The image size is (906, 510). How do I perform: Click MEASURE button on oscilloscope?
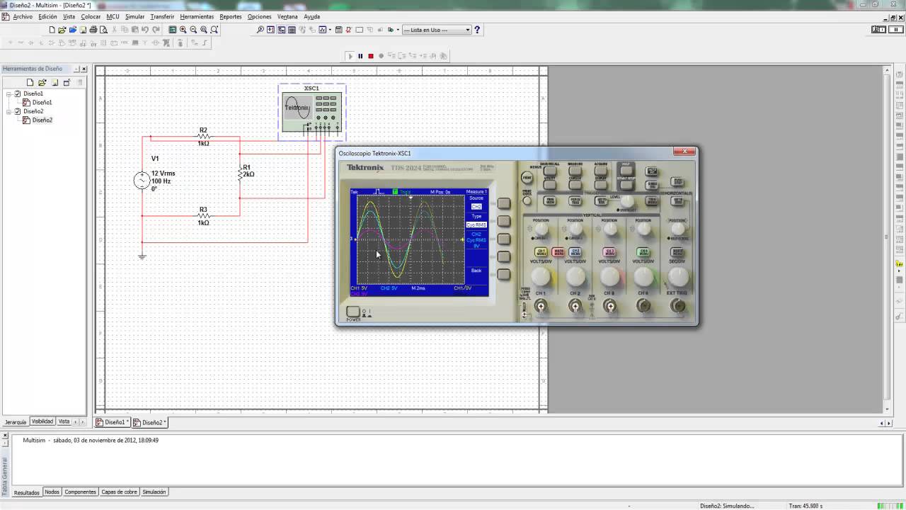tap(575, 171)
